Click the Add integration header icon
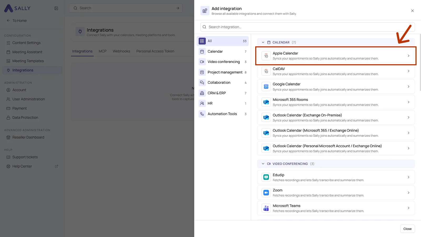Screen dimensions: 421x237 point(205,11)
